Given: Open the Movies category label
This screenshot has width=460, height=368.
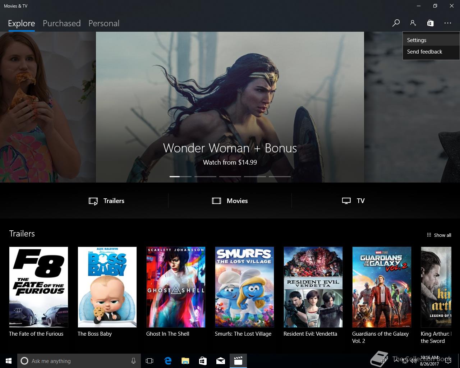Looking at the screenshot, I should coord(237,201).
